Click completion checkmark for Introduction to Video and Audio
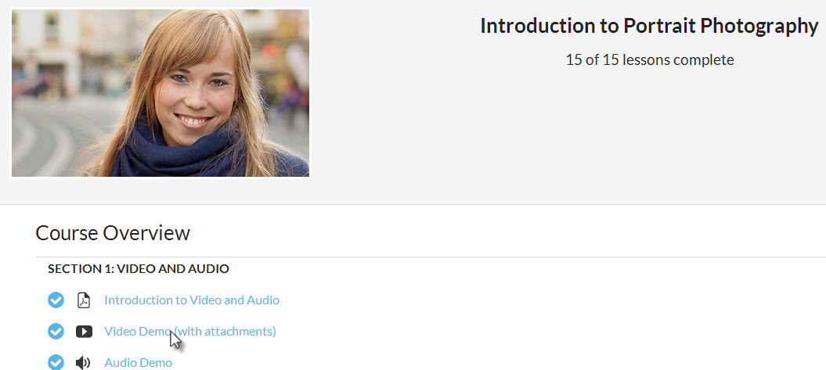Viewport: 826px width, 370px height. (56, 300)
